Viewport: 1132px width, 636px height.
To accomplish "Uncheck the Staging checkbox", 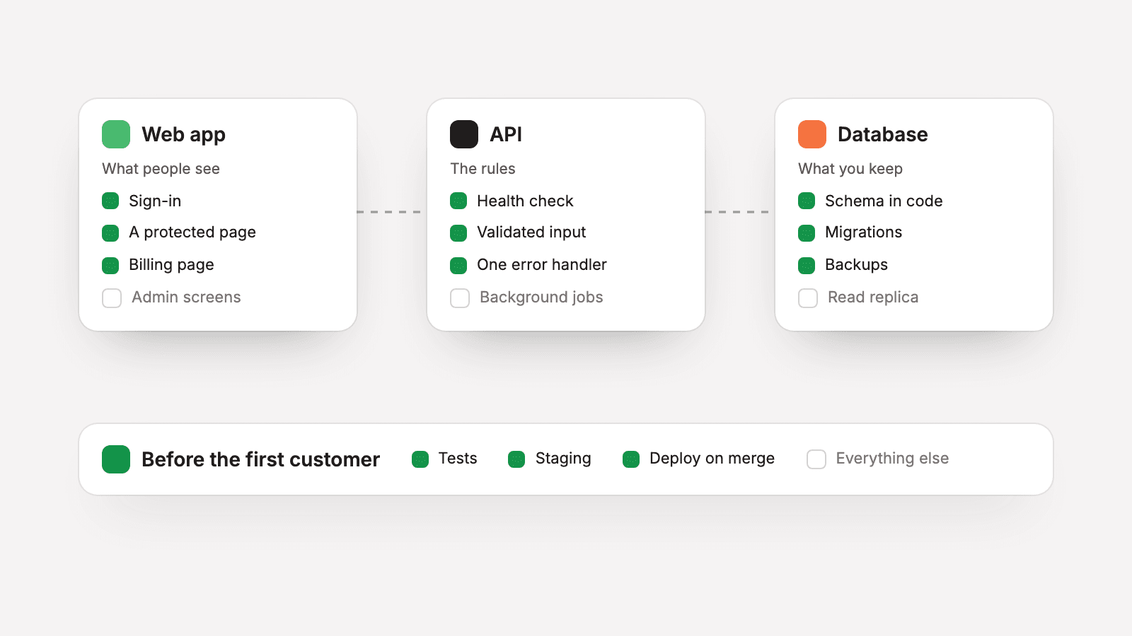I will [x=516, y=459].
